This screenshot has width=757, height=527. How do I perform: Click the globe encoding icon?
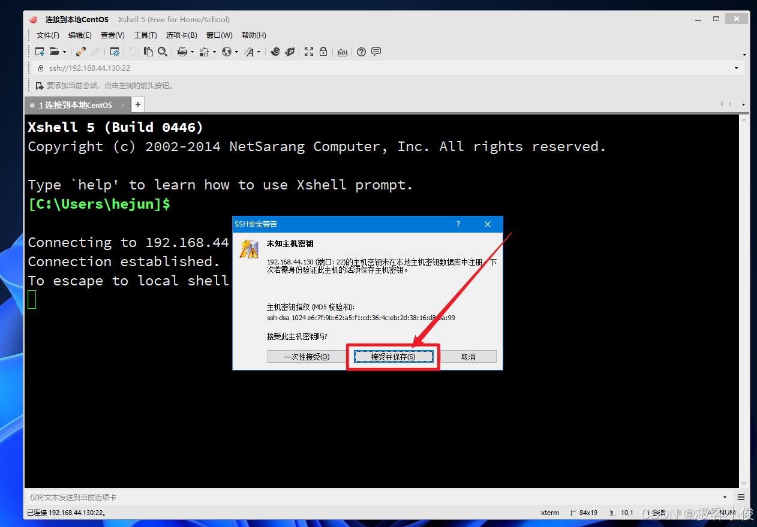pyautogui.click(x=226, y=52)
